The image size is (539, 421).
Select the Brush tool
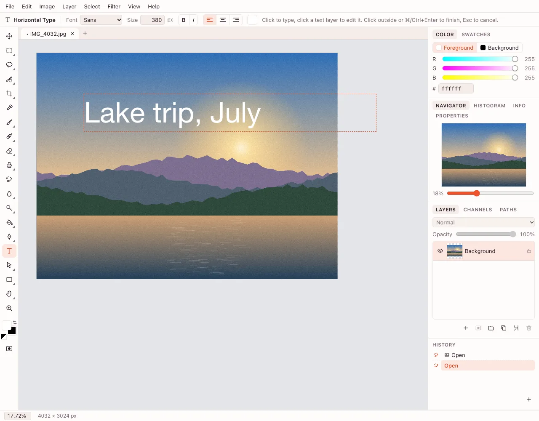click(9, 122)
